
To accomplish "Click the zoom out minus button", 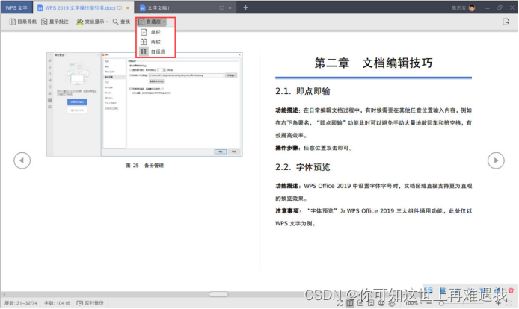I will pyautogui.click(x=429, y=303).
